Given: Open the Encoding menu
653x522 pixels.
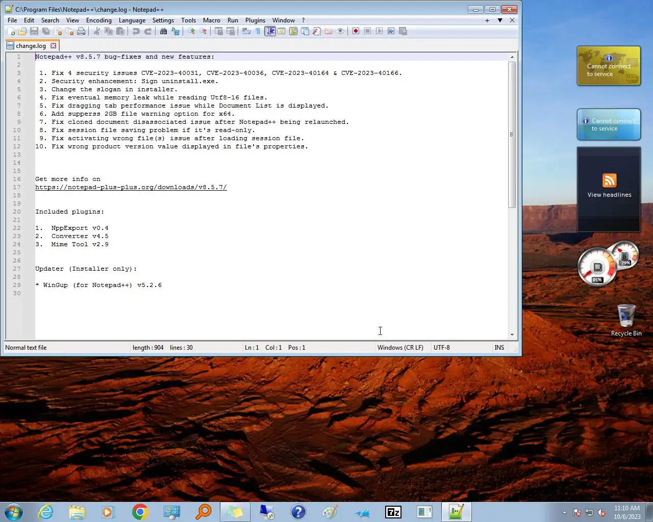Looking at the screenshot, I should [99, 20].
